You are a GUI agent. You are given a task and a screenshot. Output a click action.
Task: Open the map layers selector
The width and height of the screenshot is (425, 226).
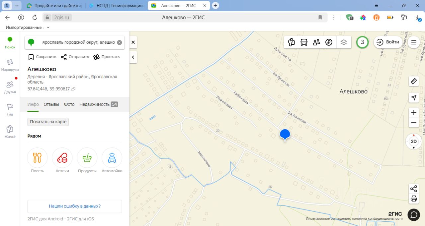coord(344,42)
